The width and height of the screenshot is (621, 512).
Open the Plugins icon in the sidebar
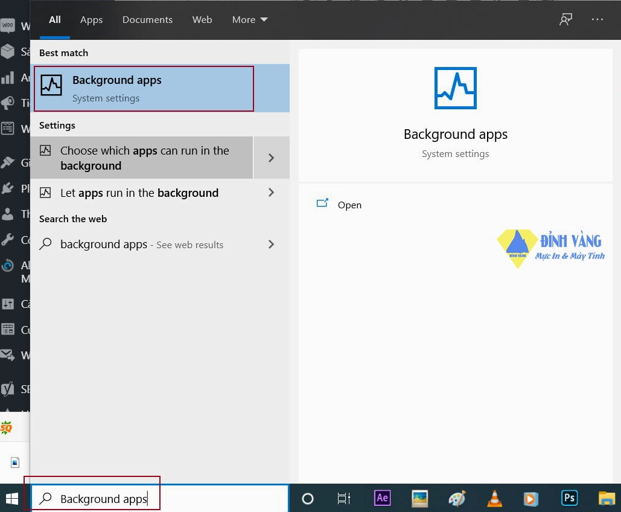point(7,188)
